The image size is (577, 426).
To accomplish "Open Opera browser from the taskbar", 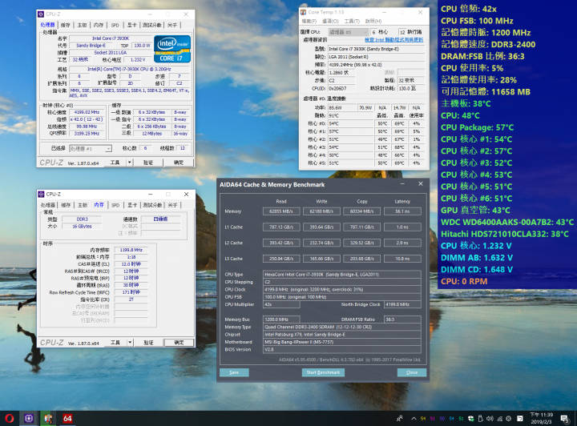I will (x=9, y=418).
